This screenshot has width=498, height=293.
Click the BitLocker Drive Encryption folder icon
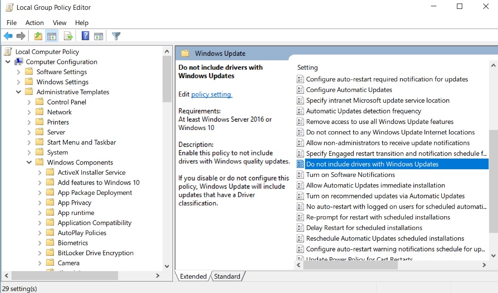tap(50, 253)
